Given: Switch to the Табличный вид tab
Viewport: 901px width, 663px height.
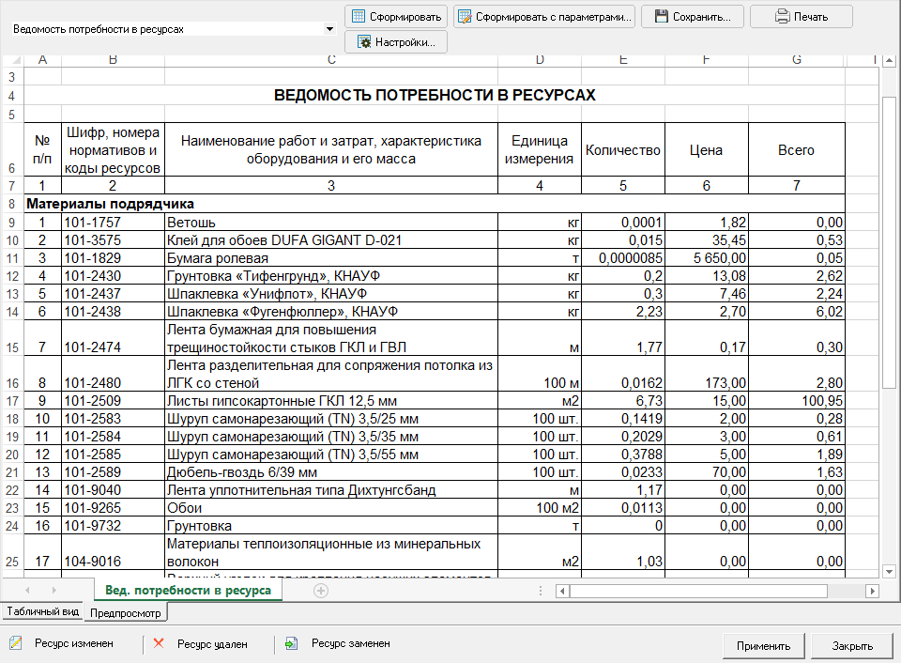Looking at the screenshot, I should [42, 612].
